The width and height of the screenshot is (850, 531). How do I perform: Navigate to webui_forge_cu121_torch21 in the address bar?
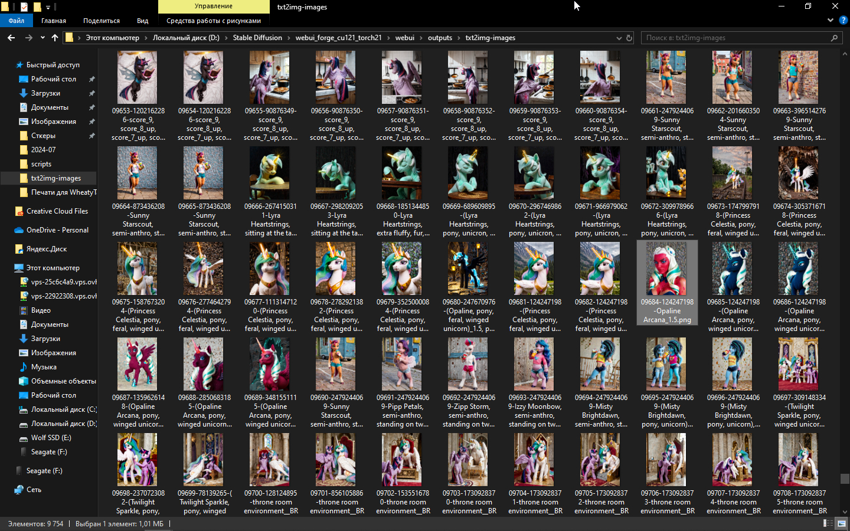click(x=339, y=38)
